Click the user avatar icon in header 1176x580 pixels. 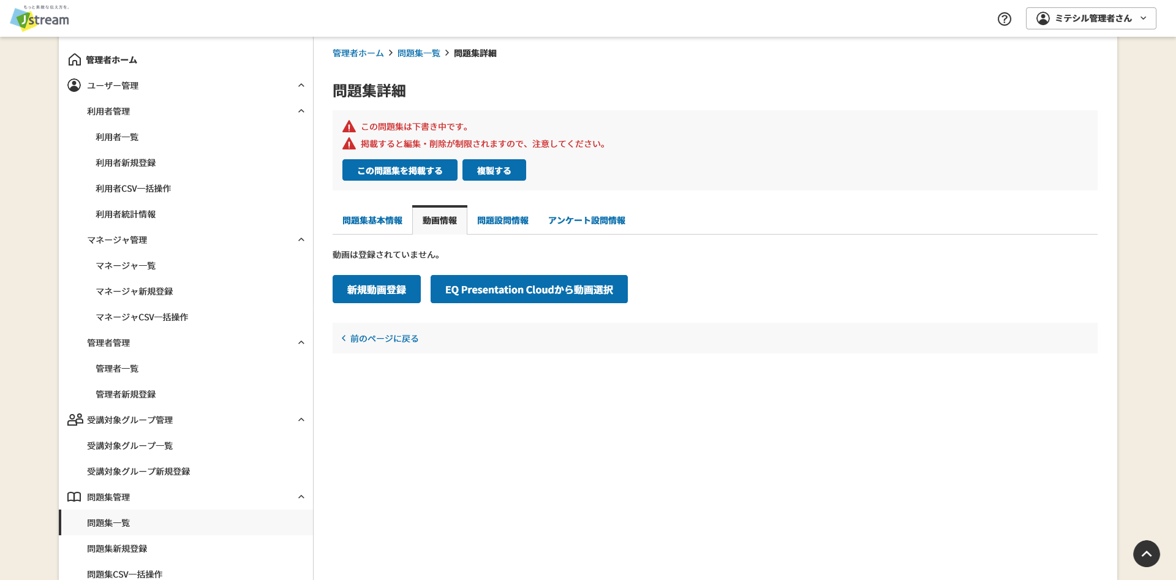(x=1043, y=18)
